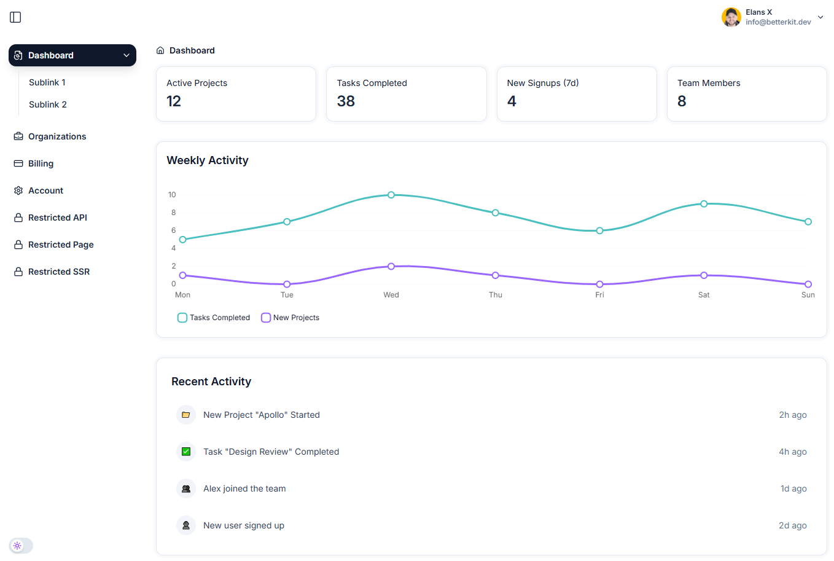Toggle the sidebar panel icon
This screenshot has width=834, height=561.
(x=16, y=17)
